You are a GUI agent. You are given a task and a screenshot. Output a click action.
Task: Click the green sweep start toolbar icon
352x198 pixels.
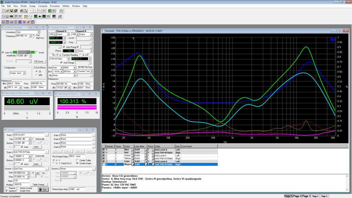[x=50, y=11]
